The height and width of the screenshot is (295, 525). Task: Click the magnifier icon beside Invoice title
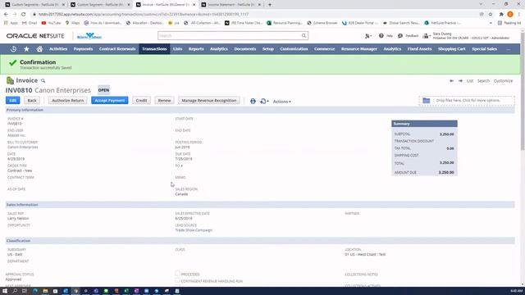click(x=43, y=80)
